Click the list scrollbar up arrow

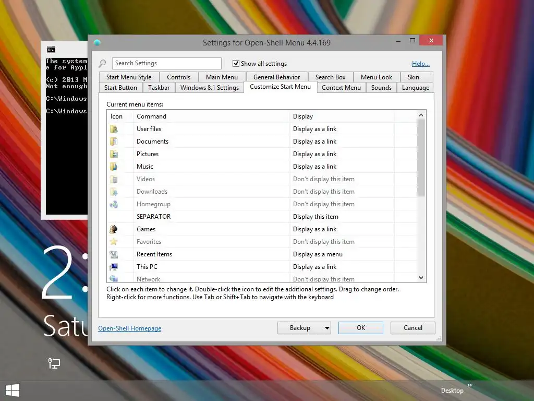point(421,115)
